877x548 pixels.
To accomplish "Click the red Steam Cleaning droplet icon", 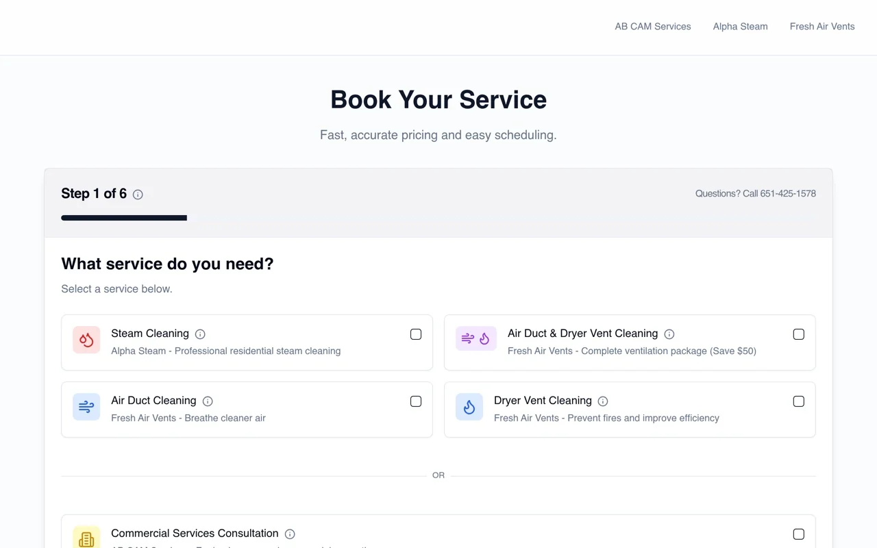I will pyautogui.click(x=86, y=340).
